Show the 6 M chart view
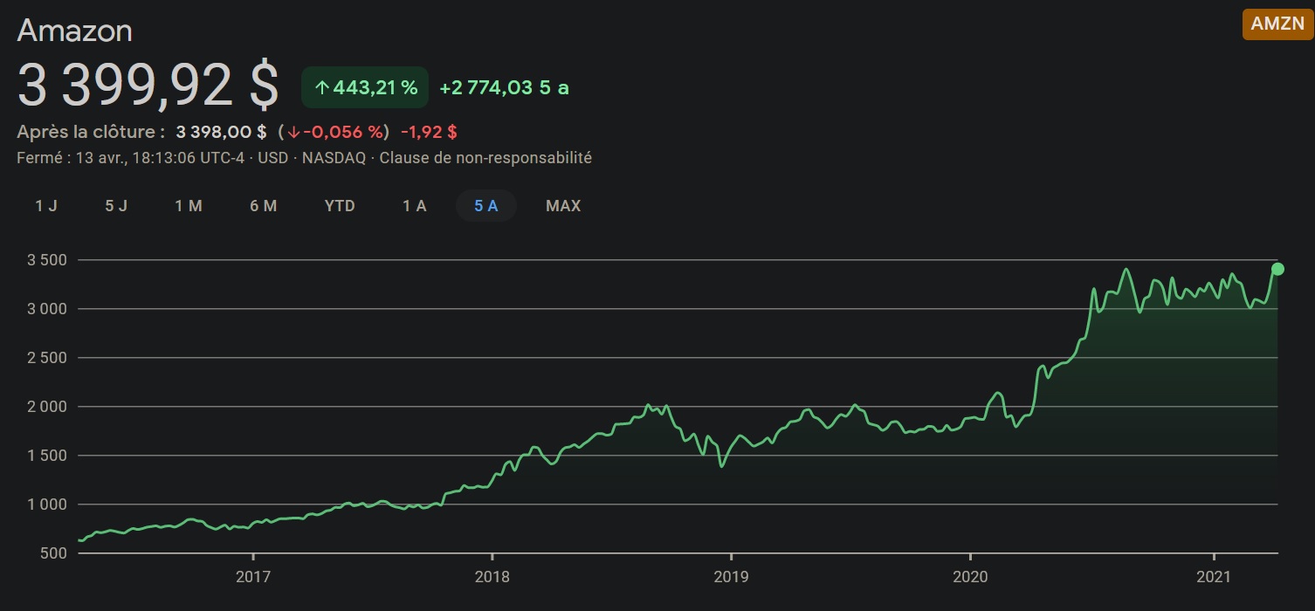The image size is (1315, 611). tap(263, 206)
